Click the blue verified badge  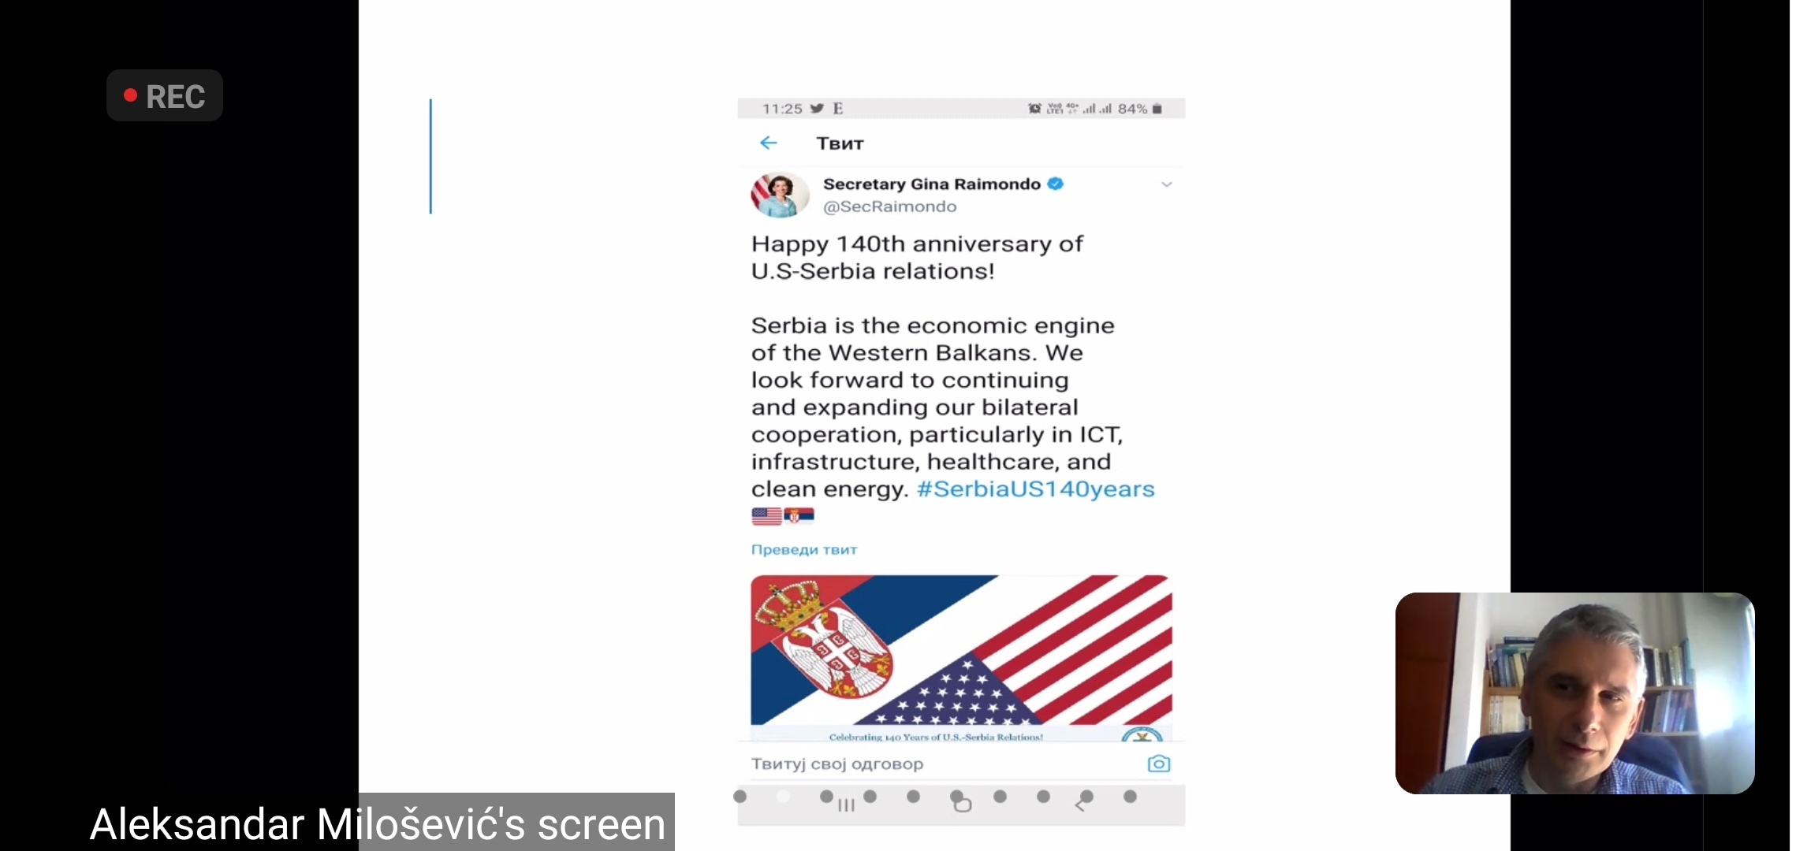(1055, 184)
